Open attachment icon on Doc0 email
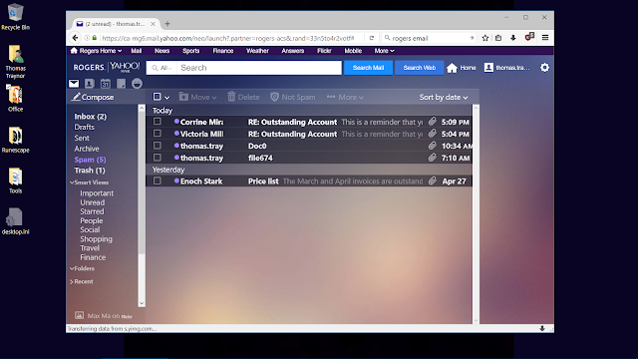The width and height of the screenshot is (638, 359). pyautogui.click(x=433, y=146)
